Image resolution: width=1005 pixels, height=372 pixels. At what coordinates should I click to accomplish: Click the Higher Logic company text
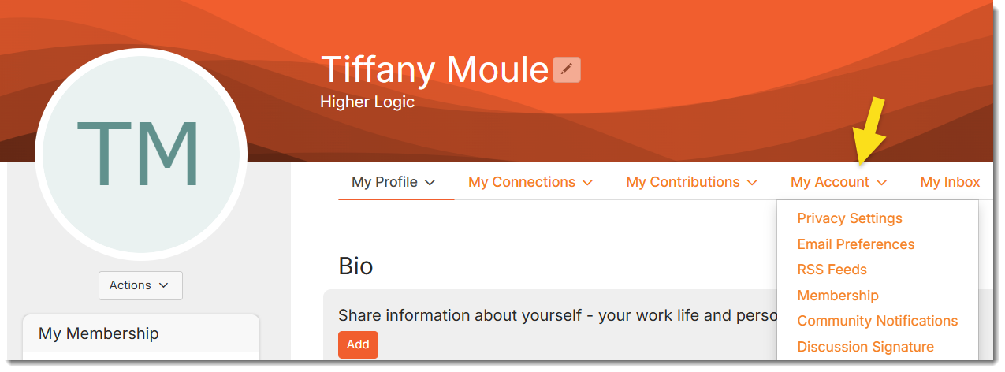[x=367, y=102]
